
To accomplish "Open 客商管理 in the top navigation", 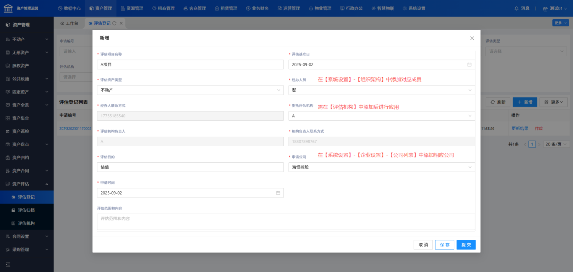I will 194,8.
